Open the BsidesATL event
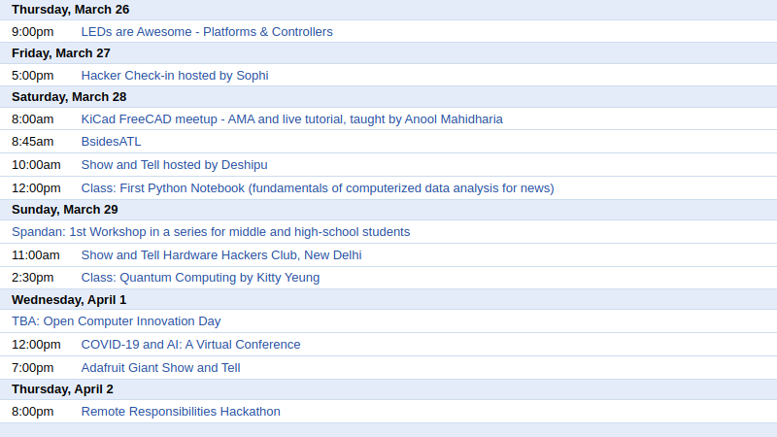Image resolution: width=777 pixels, height=437 pixels. pos(111,142)
